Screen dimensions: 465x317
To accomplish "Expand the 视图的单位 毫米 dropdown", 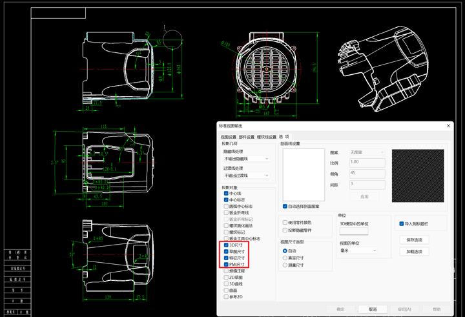I will (x=358, y=251).
